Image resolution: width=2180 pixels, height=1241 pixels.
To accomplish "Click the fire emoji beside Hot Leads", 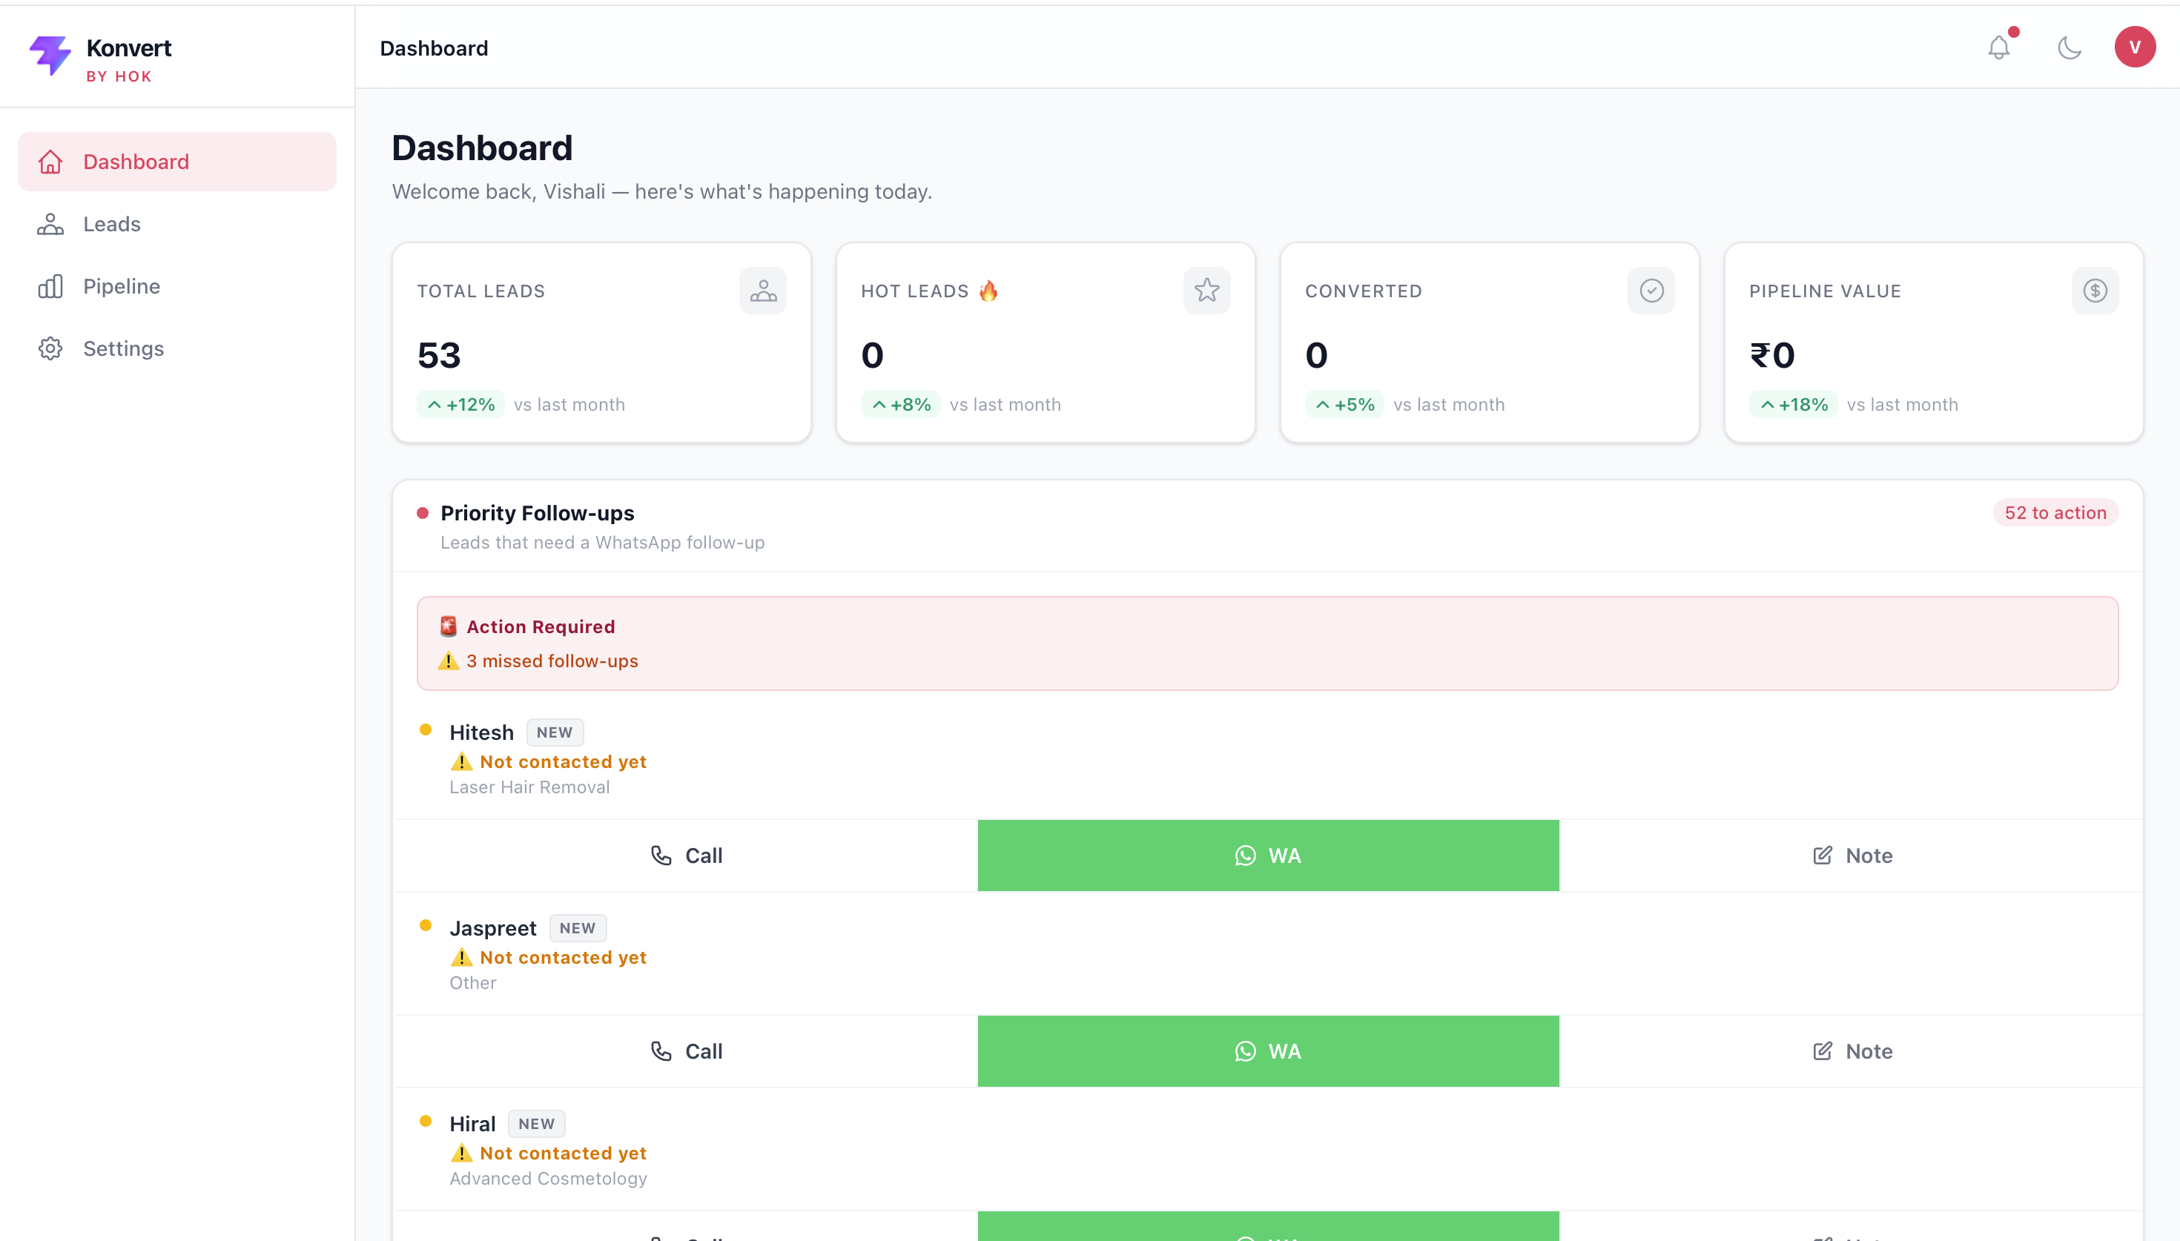I will click(988, 291).
